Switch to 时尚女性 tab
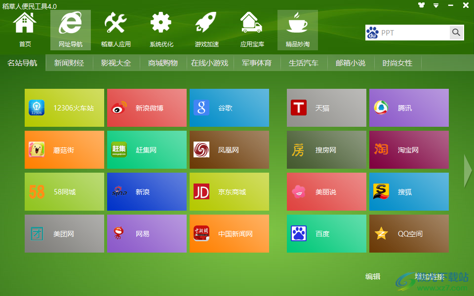 (x=397, y=63)
